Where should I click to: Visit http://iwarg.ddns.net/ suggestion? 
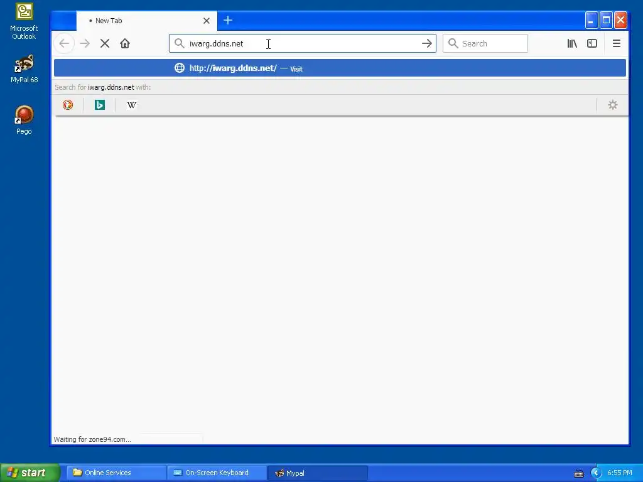tap(340, 68)
